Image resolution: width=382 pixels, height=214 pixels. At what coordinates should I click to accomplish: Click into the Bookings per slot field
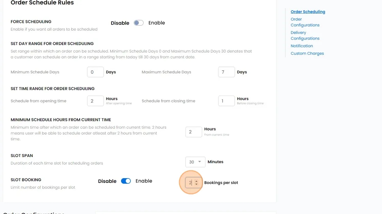[x=190, y=183]
